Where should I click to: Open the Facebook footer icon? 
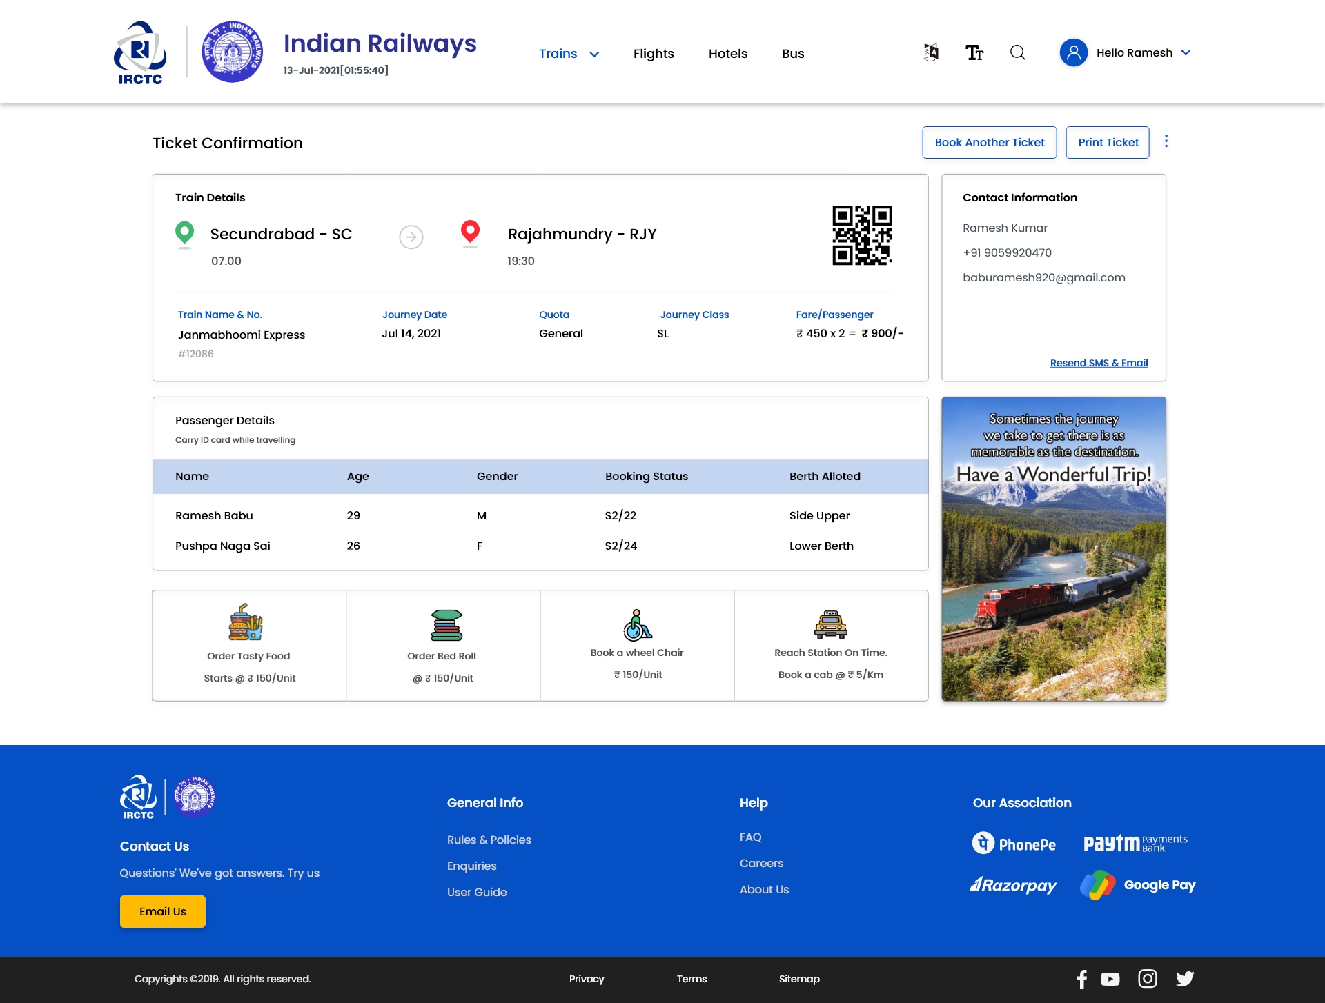click(1081, 979)
